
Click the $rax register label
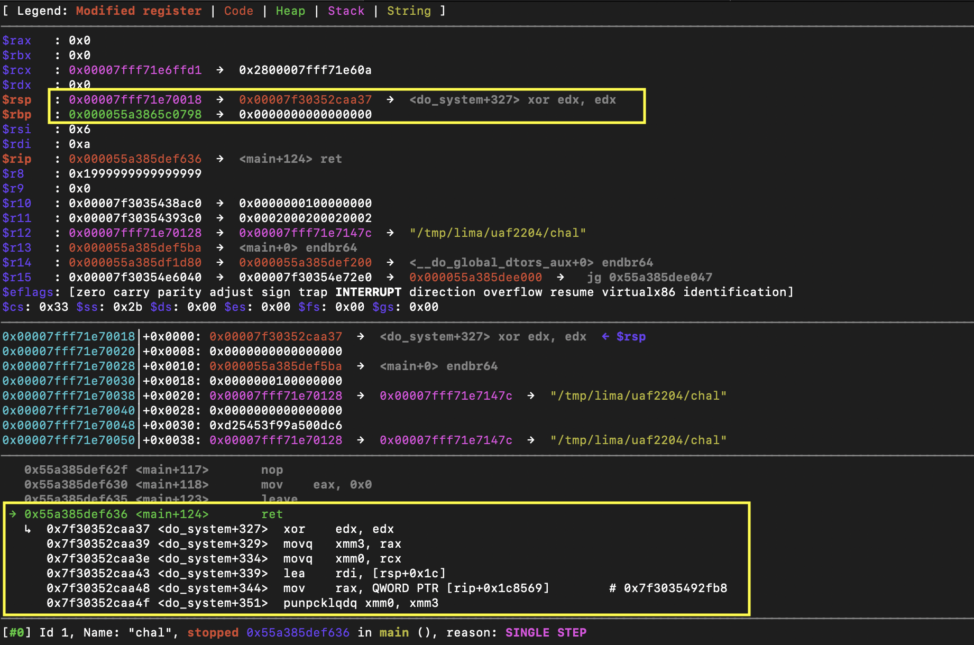[16, 41]
